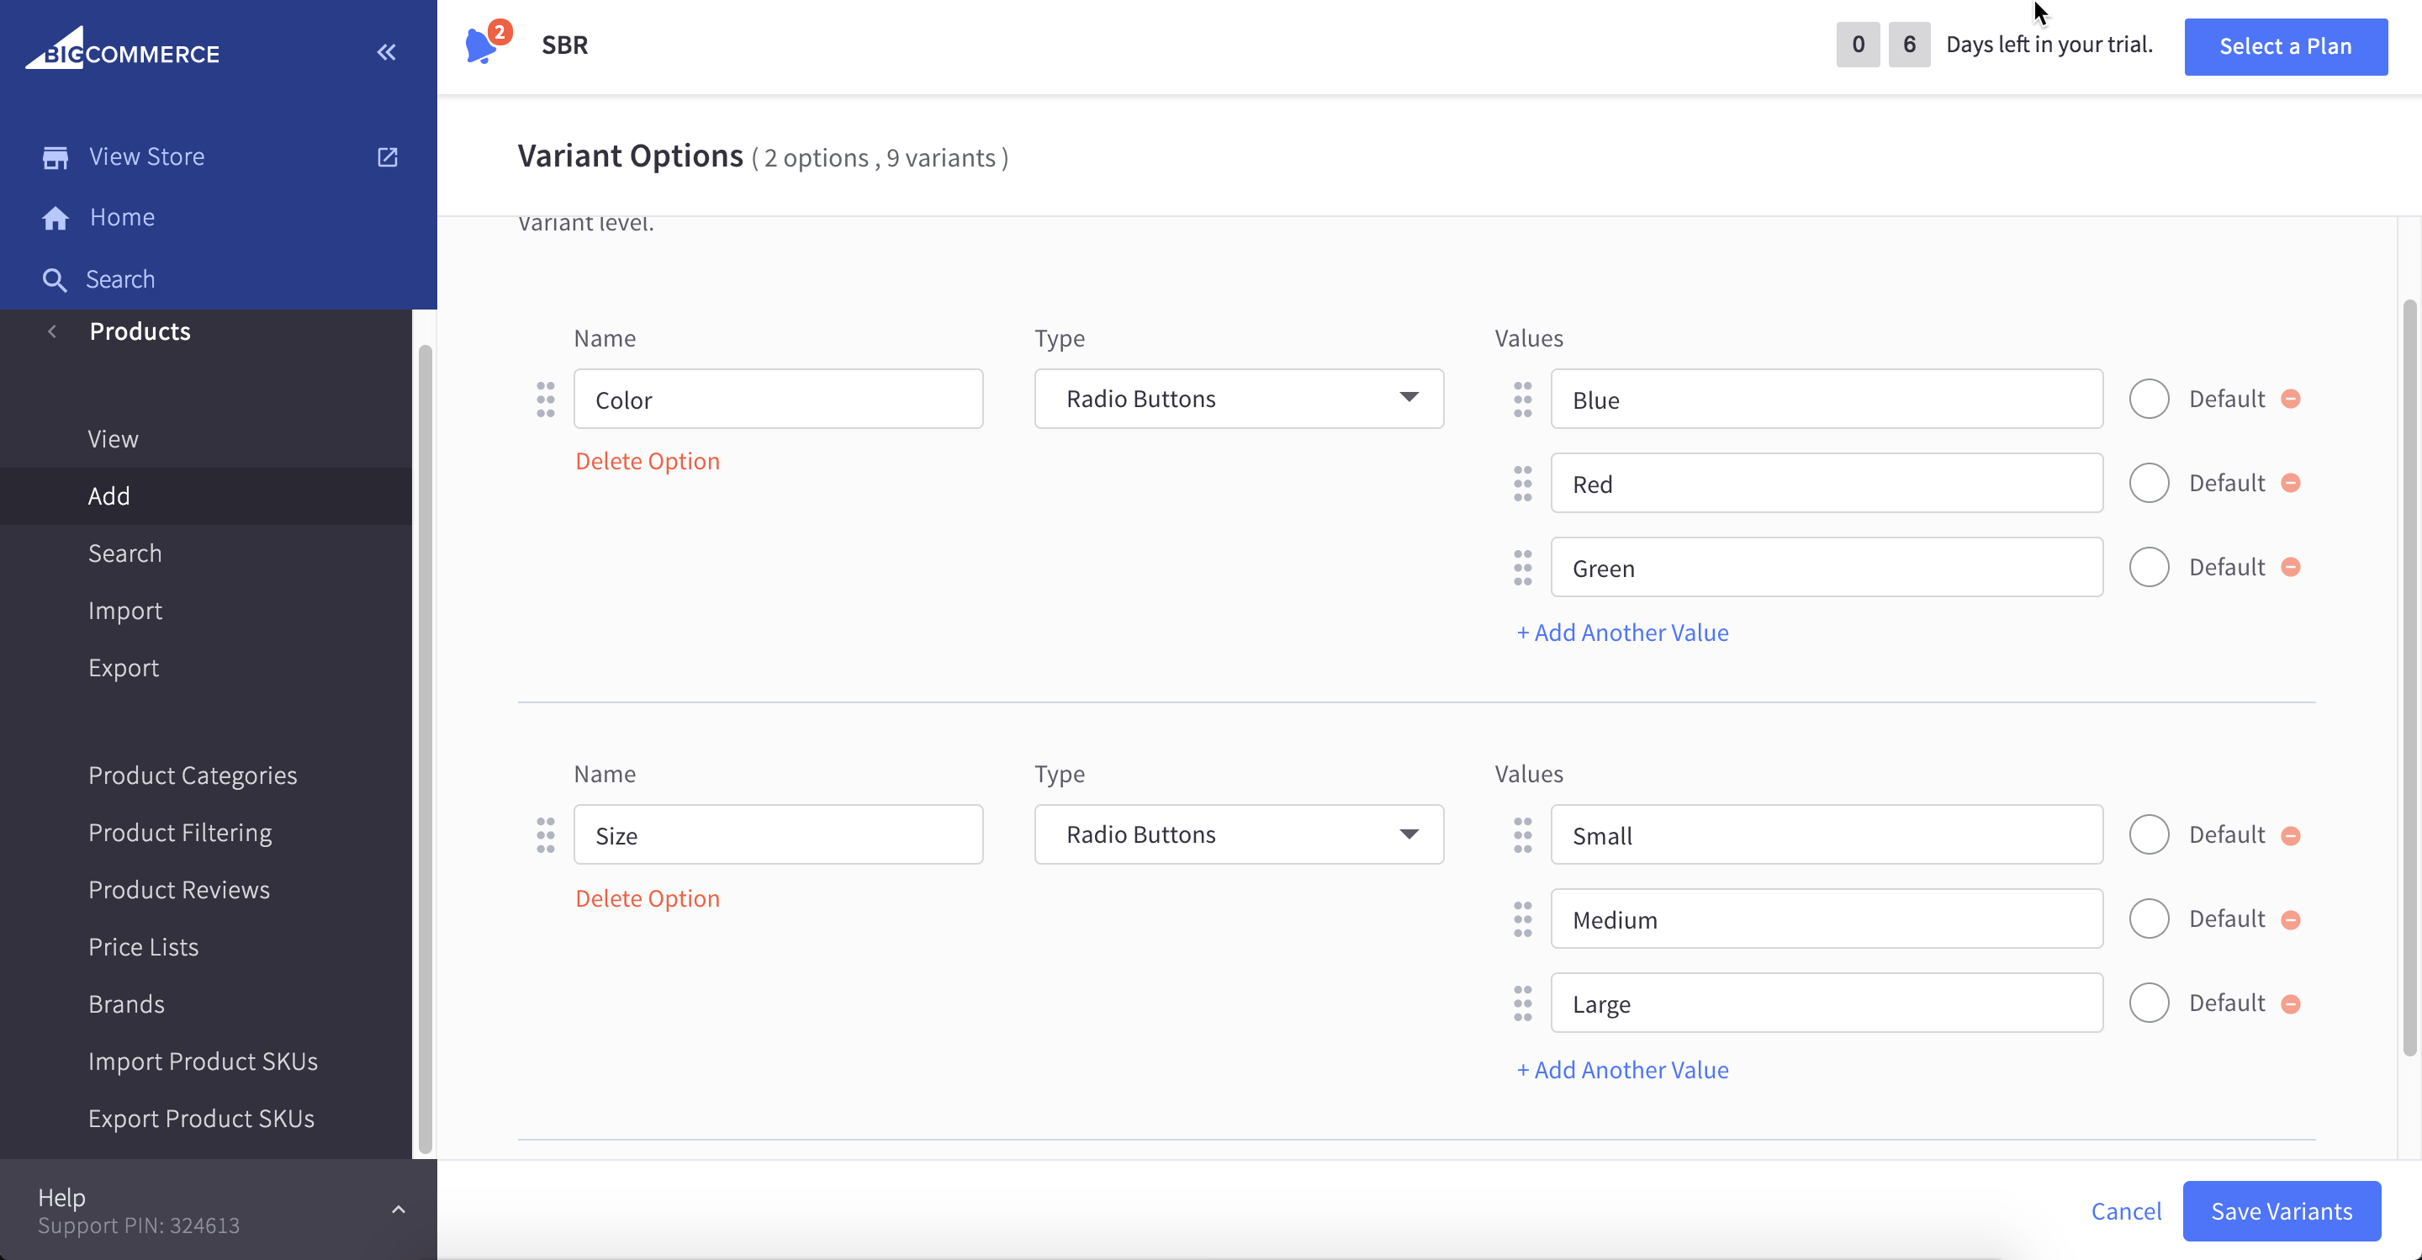2422x1260 pixels.
Task: Grab the Medium value drag handle
Action: pyautogui.click(x=1523, y=919)
